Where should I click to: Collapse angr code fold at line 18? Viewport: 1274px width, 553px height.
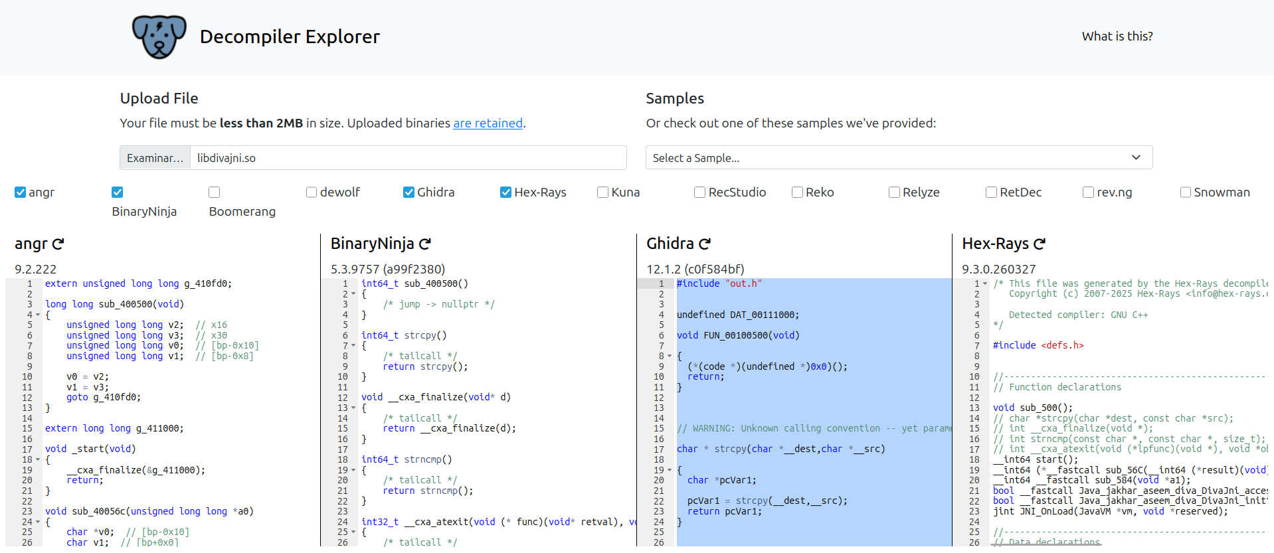pyautogui.click(x=38, y=459)
